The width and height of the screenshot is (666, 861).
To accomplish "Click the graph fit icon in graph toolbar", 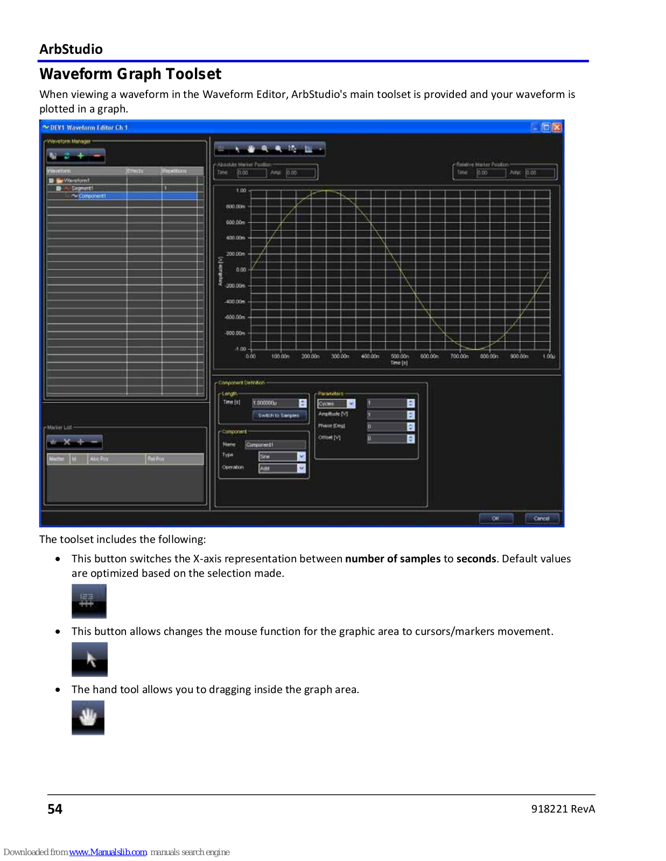I will click(309, 149).
